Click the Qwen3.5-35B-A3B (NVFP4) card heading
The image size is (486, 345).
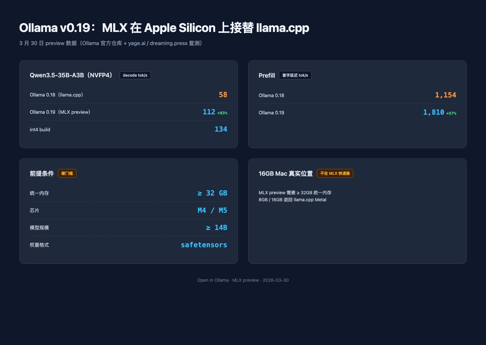[x=71, y=75]
